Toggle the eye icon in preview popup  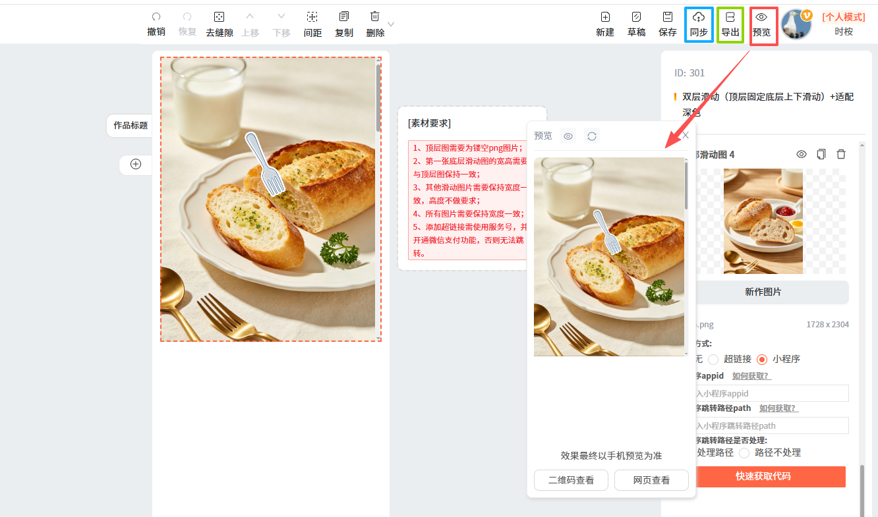coord(568,136)
